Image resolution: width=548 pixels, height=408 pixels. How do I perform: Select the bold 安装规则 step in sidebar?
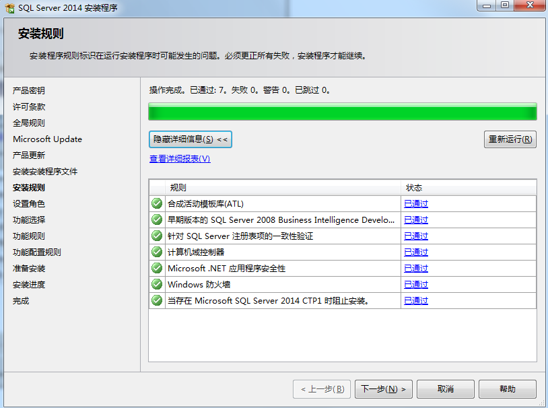[29, 188]
